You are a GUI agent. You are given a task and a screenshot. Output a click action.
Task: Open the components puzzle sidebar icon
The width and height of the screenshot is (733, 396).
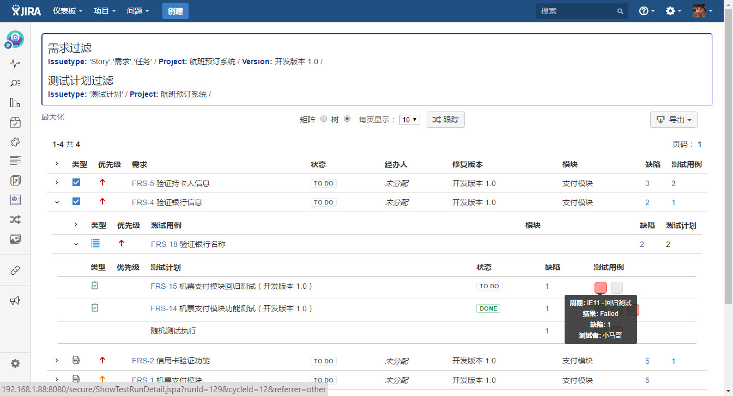click(15, 141)
